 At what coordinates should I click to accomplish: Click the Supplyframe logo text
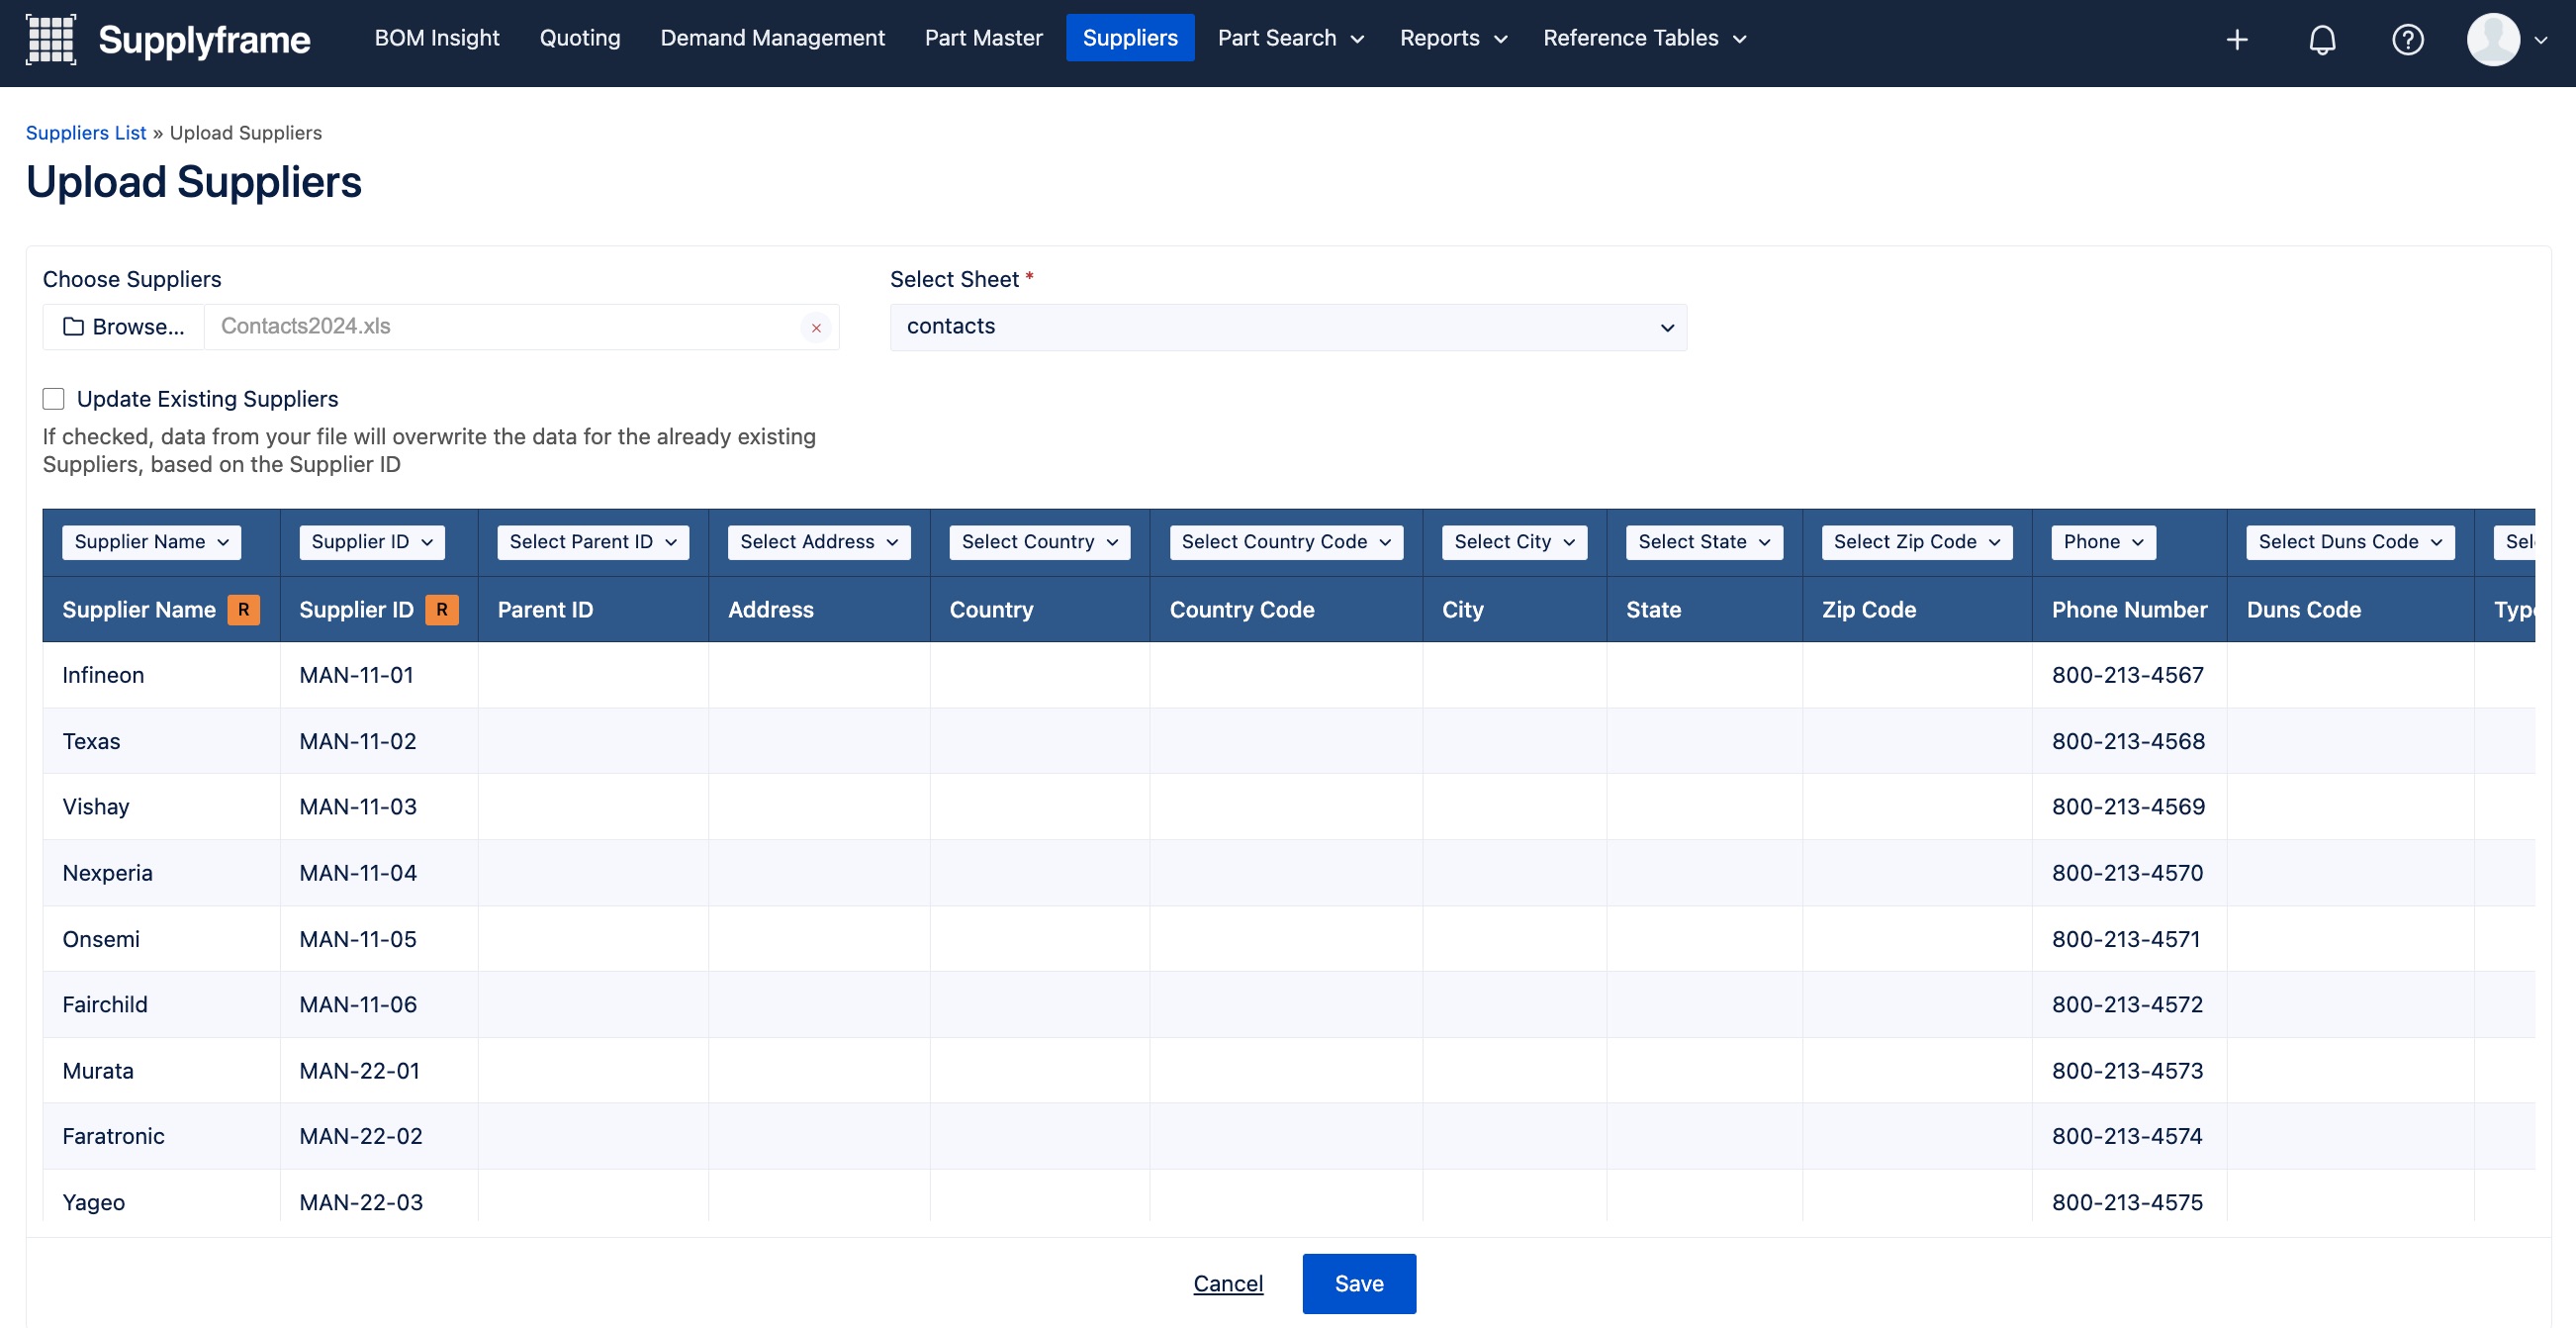click(204, 39)
